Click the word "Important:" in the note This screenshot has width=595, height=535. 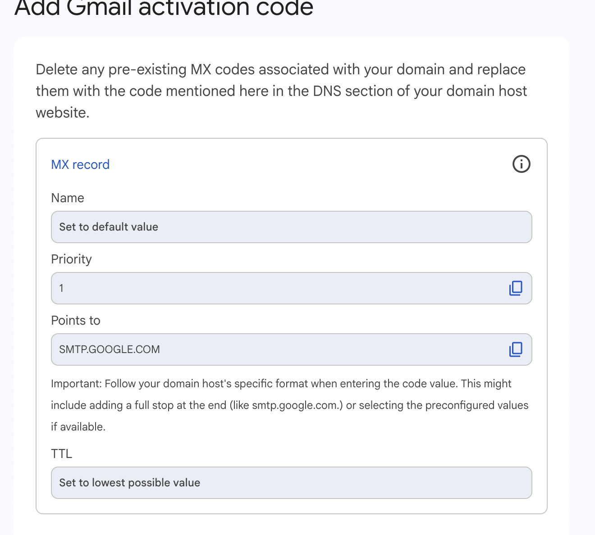(76, 384)
